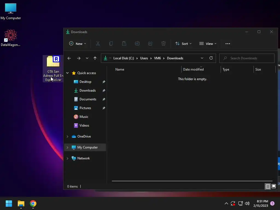Open the Windows Start menu
Image resolution: width=280 pixels, height=210 pixels.
pos(9,203)
